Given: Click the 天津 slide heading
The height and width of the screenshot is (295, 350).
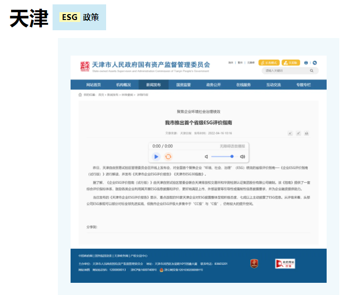Looking at the screenshot, I should tap(29, 19).
